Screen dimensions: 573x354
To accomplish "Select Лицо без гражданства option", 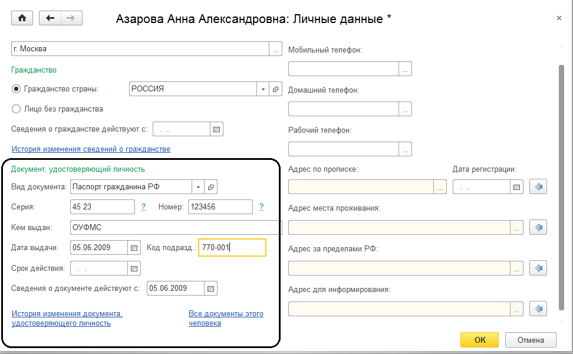I will coord(17,109).
